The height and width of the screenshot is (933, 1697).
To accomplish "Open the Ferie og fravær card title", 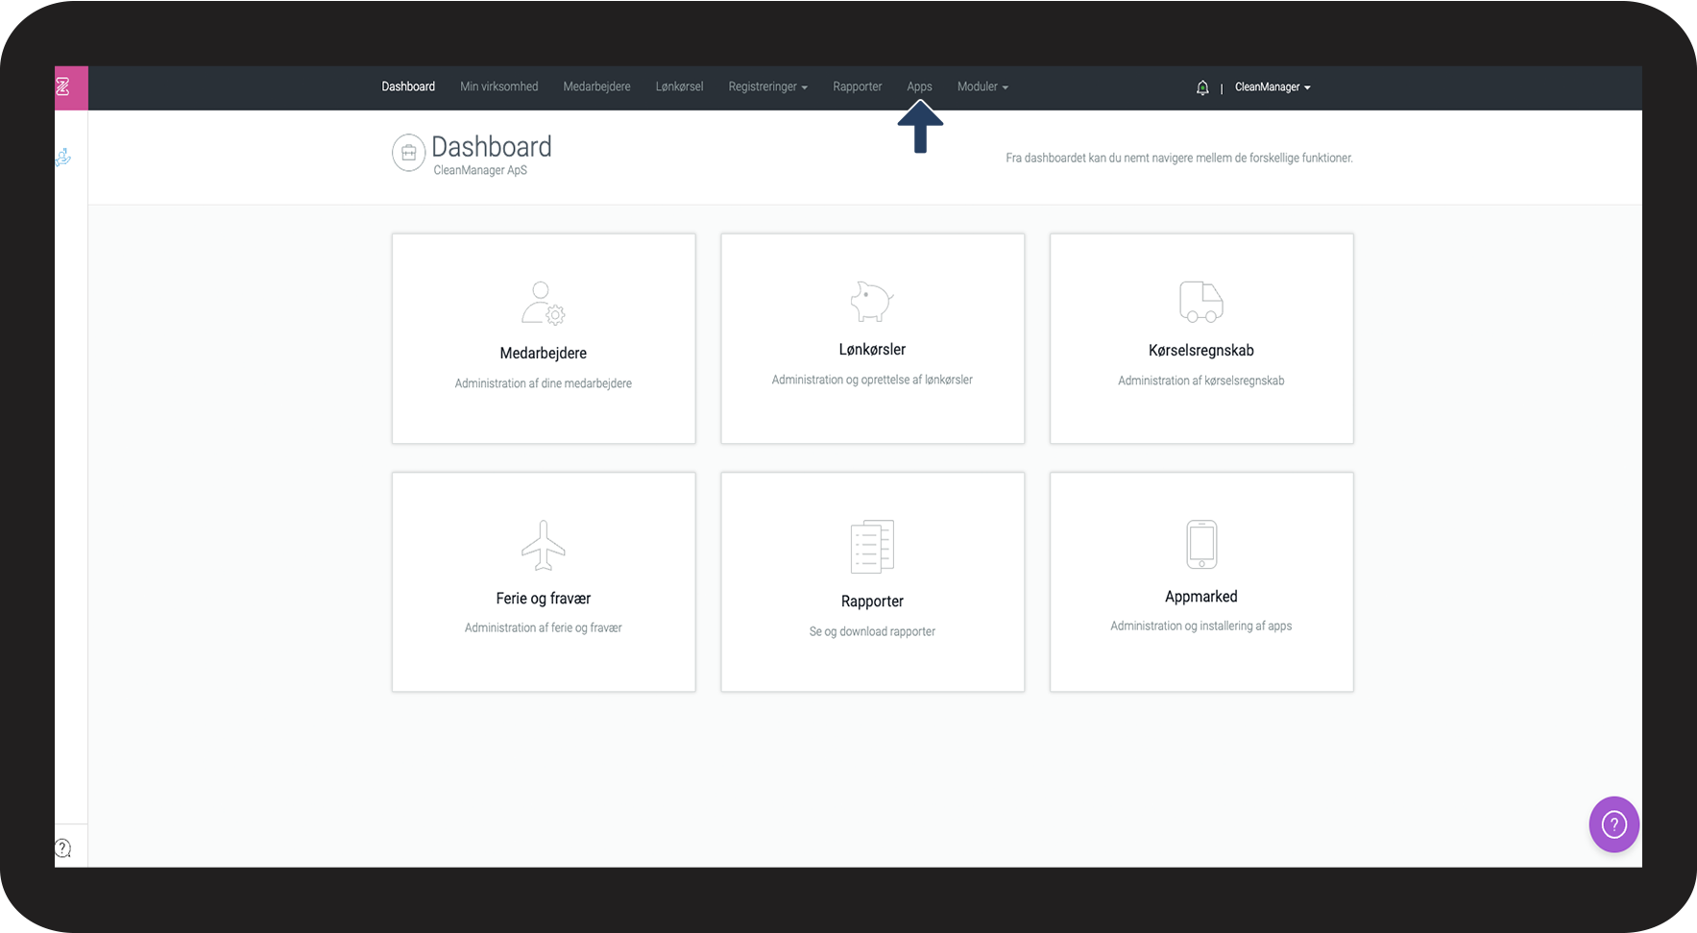I will pyautogui.click(x=544, y=599).
